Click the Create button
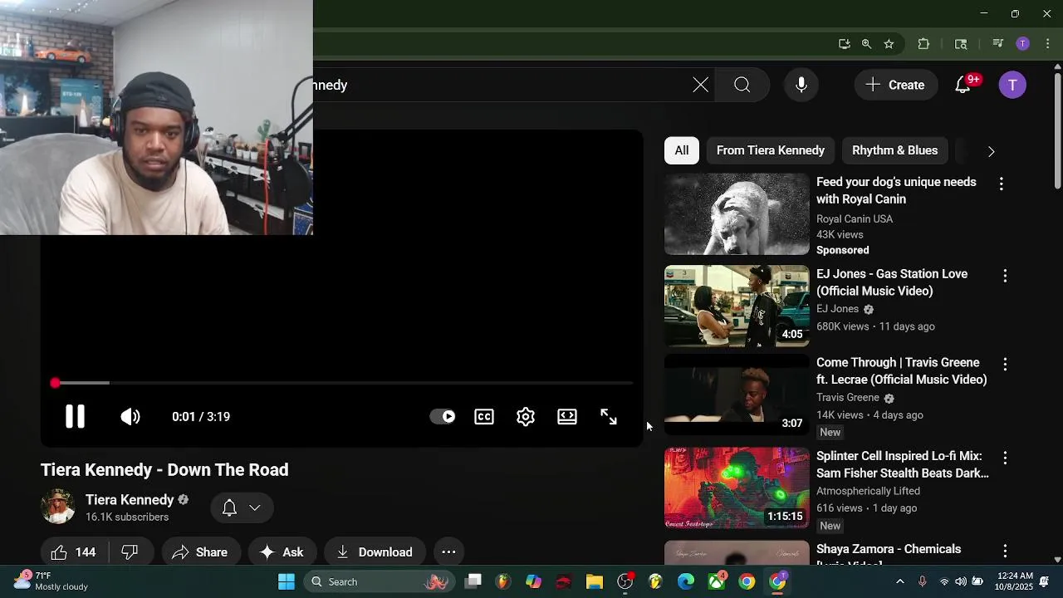Image resolution: width=1063 pixels, height=598 pixels. point(895,85)
